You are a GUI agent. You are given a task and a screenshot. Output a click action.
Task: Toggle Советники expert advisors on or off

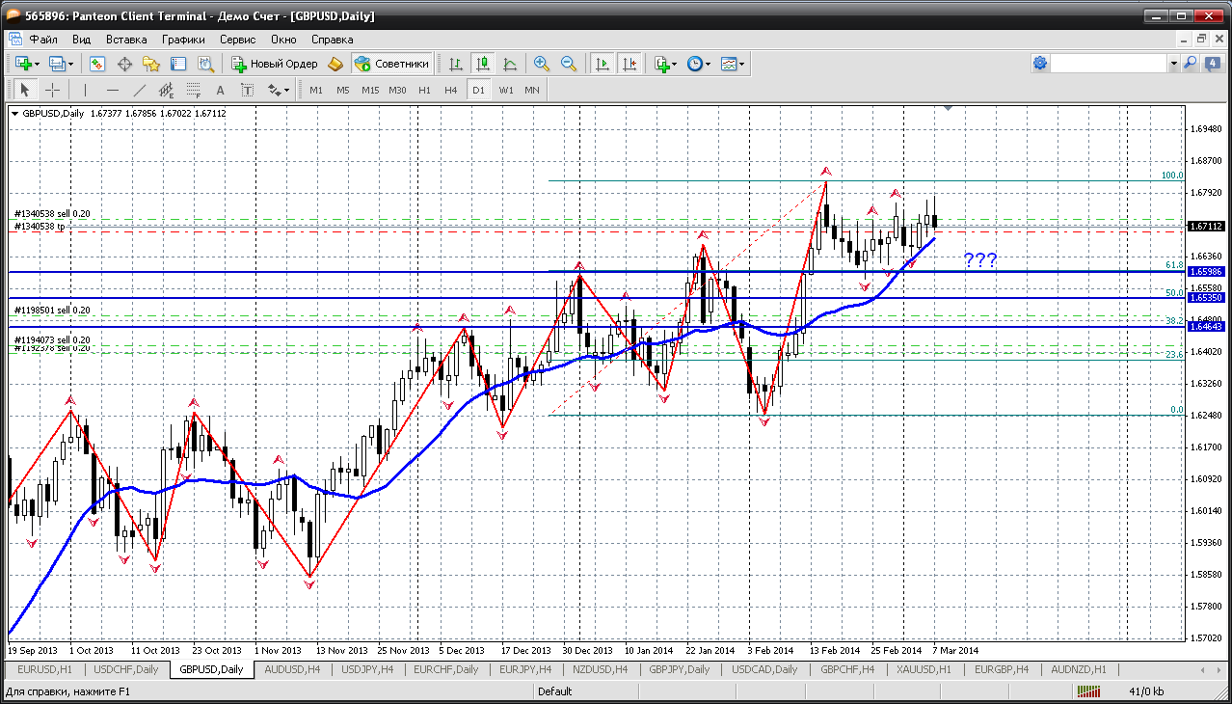click(x=391, y=64)
